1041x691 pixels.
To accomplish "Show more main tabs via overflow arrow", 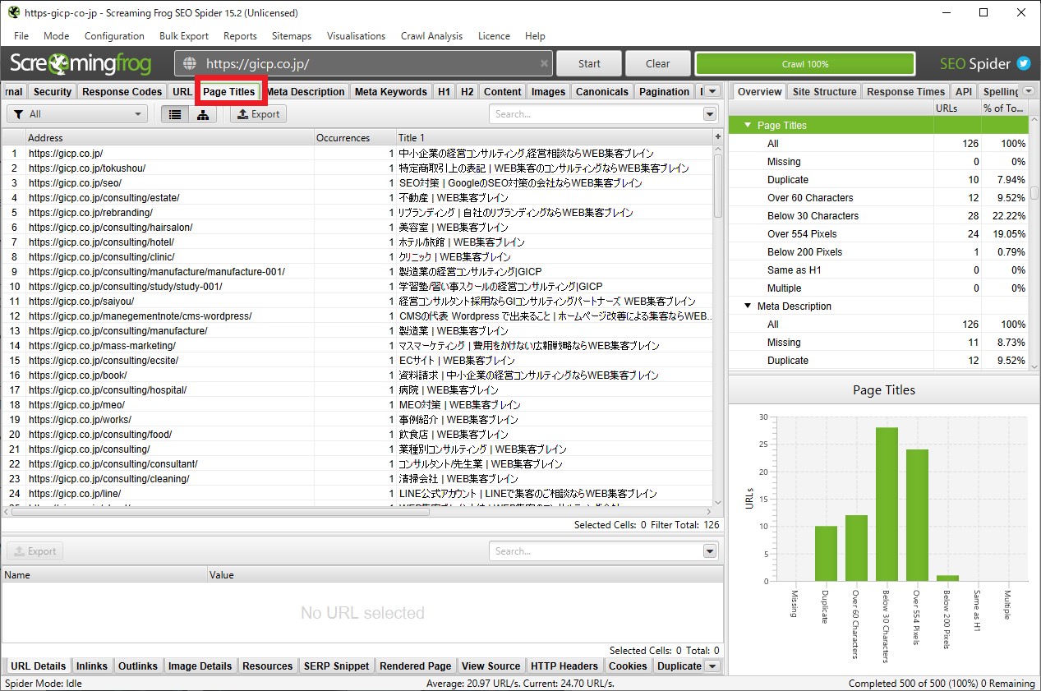I will (712, 91).
